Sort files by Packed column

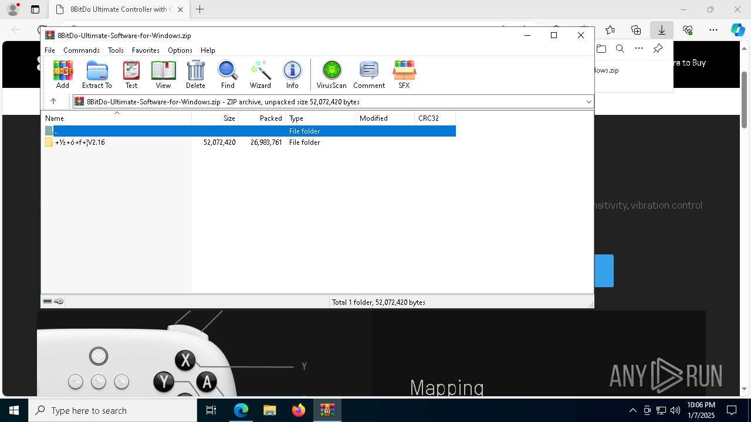pyautogui.click(x=262, y=118)
